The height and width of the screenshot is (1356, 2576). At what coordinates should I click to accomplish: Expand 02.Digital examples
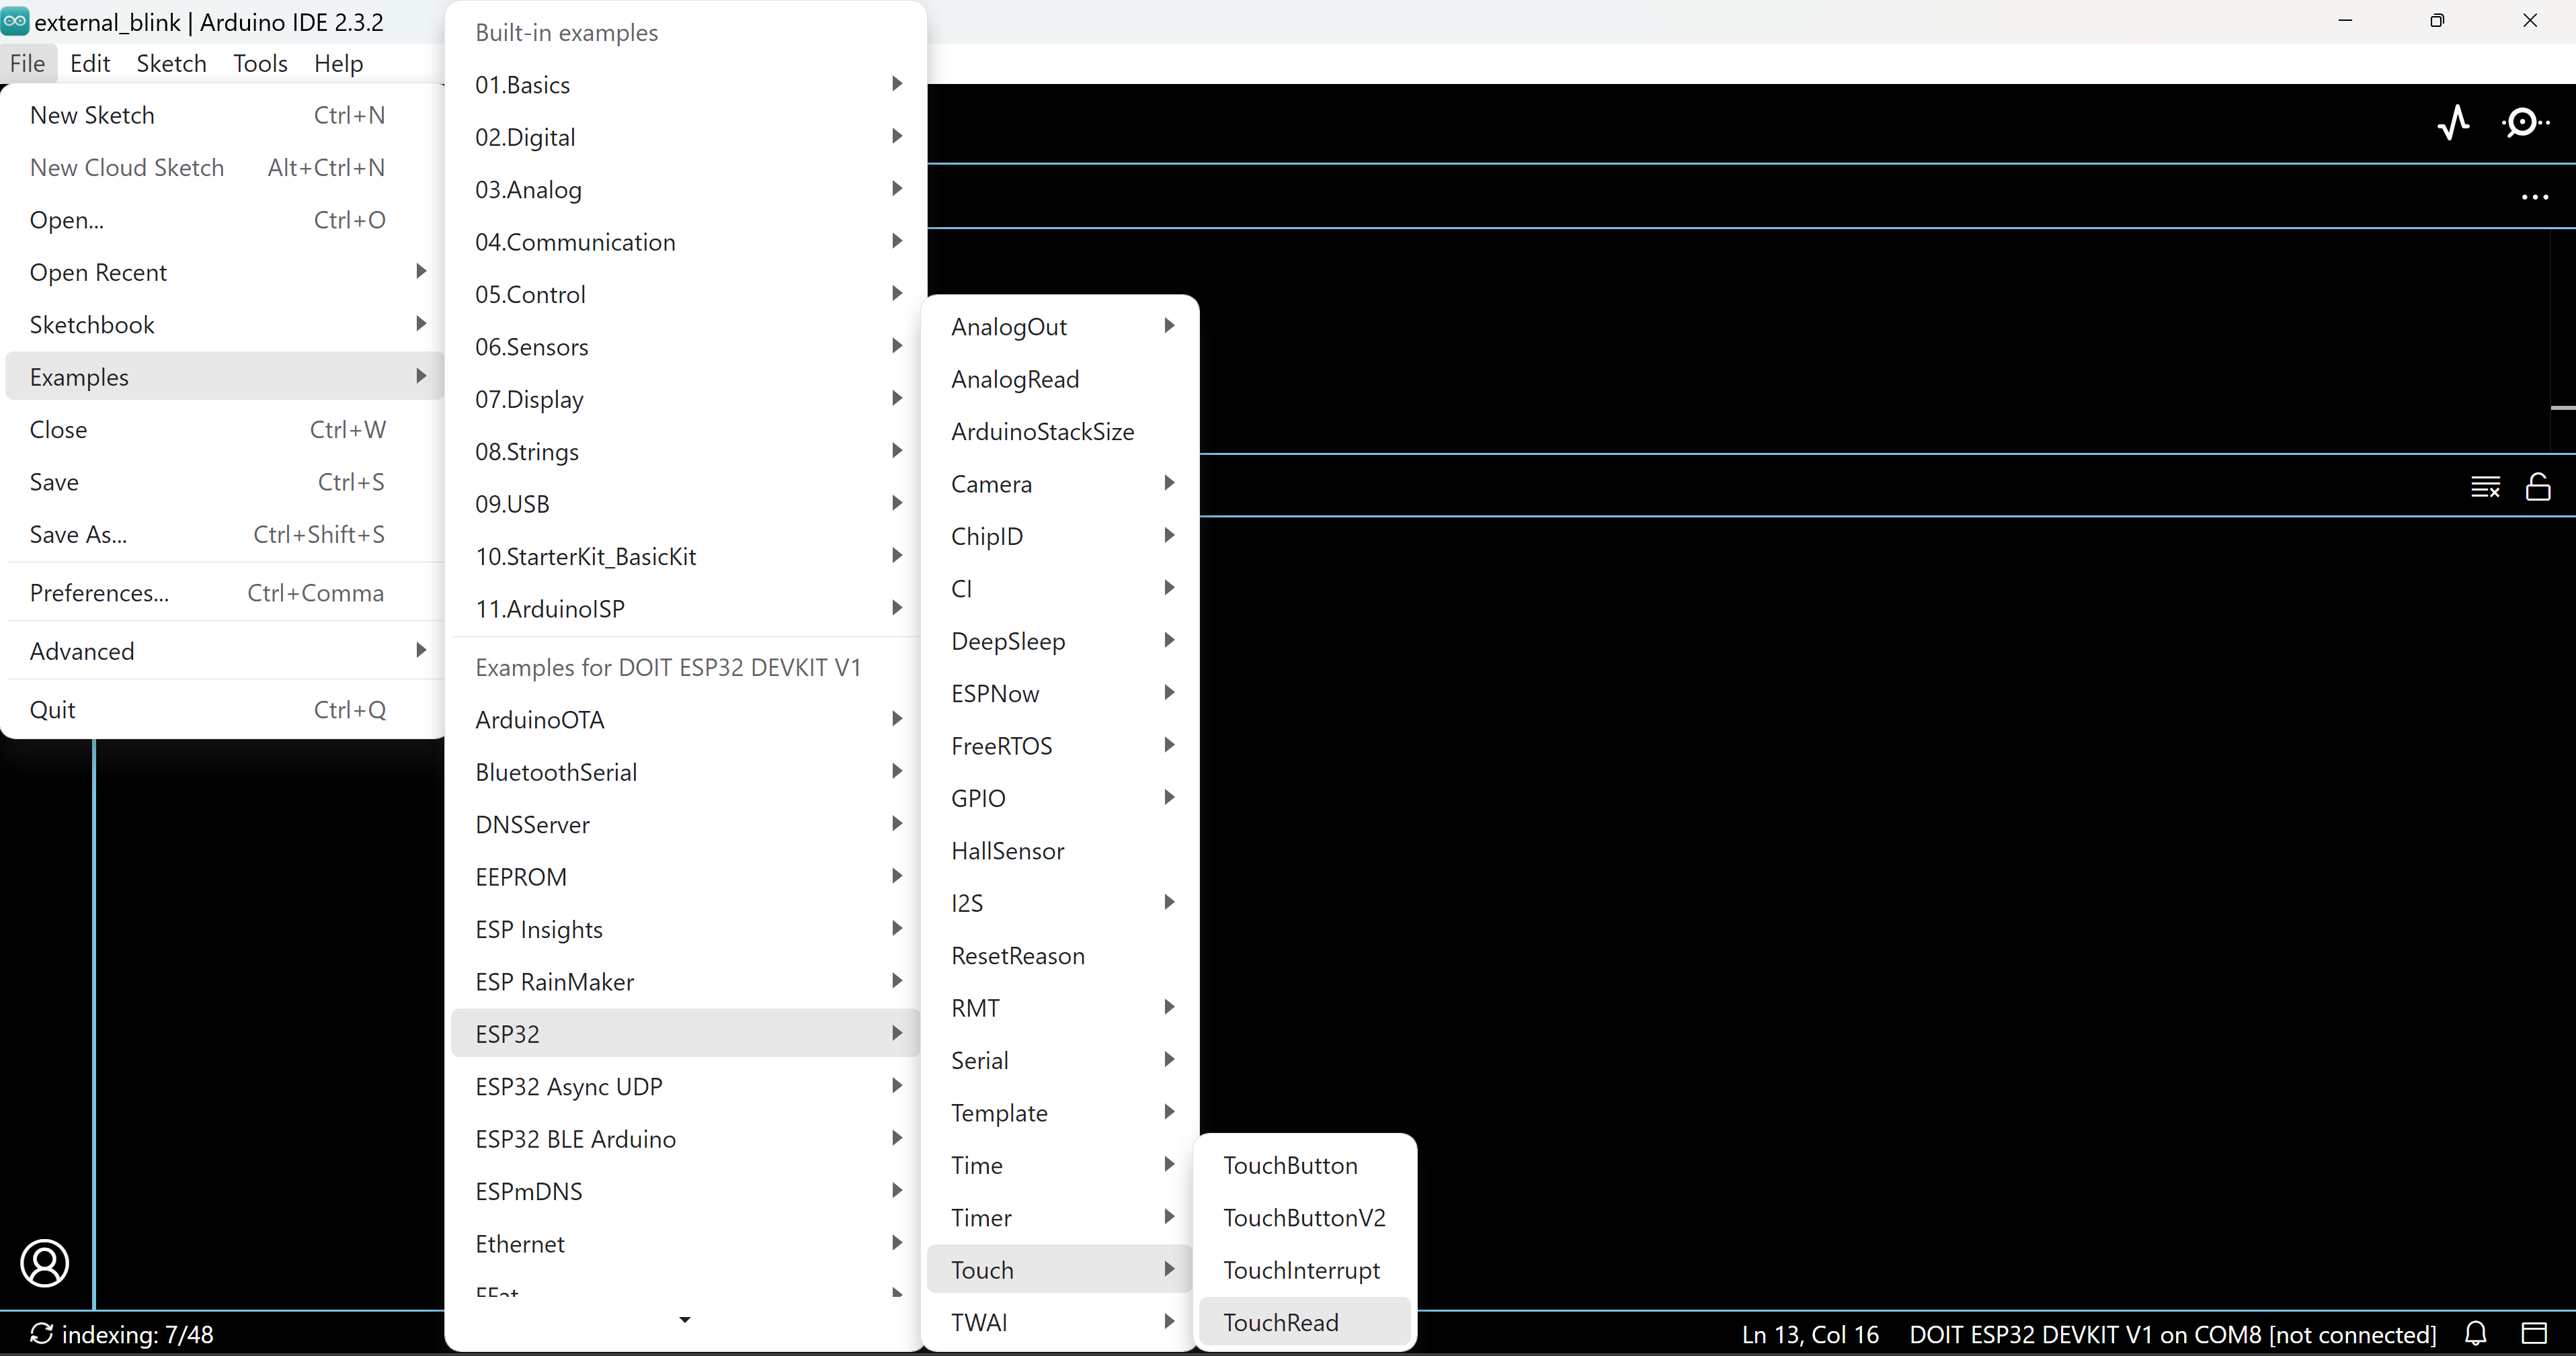tap(686, 137)
